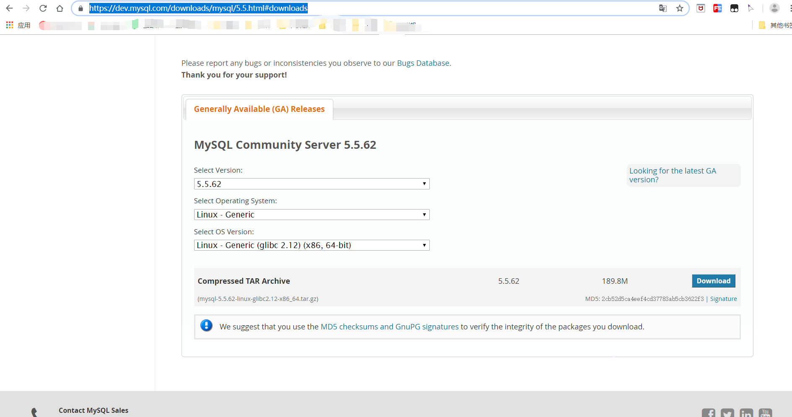792x417 pixels.
Task: Open the Signature link
Action: pos(723,299)
